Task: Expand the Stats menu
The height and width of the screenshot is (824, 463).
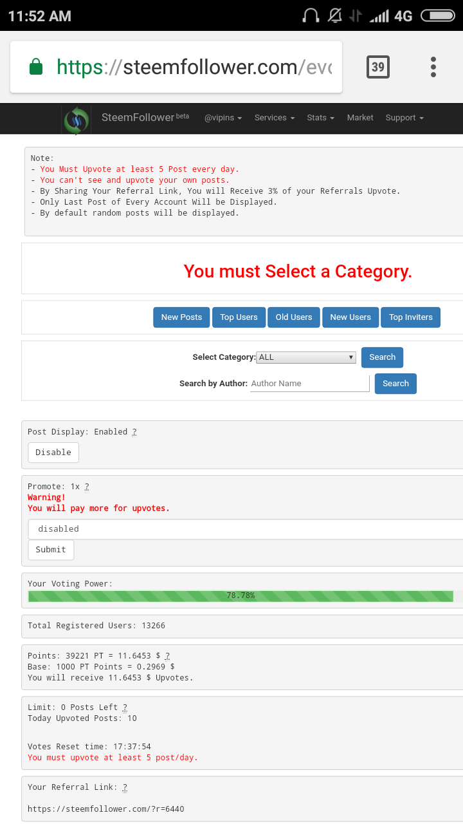Action: click(321, 118)
